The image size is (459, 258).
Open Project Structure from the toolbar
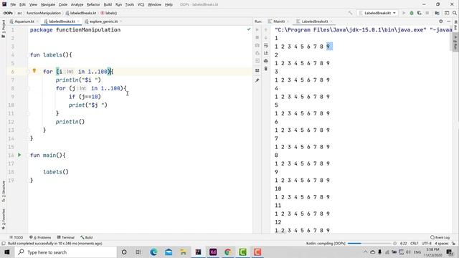pos(437,13)
